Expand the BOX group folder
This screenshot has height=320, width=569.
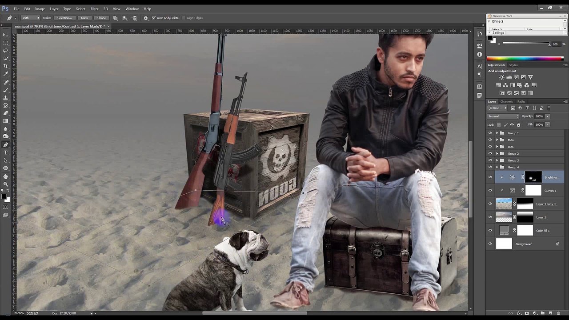click(497, 147)
